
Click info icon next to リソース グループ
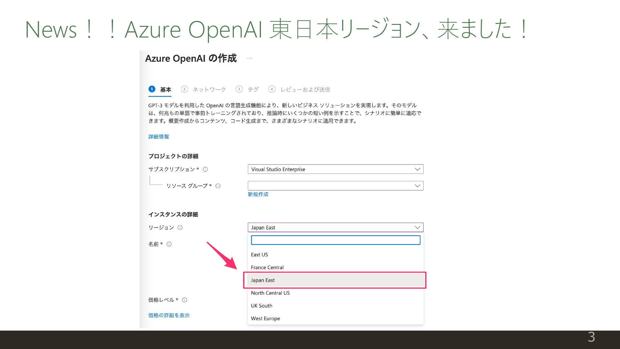point(218,186)
